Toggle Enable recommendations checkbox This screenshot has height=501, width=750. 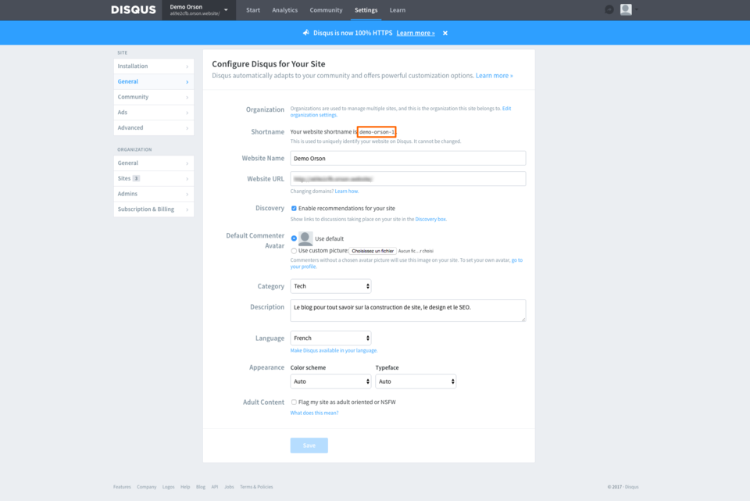pyautogui.click(x=294, y=208)
